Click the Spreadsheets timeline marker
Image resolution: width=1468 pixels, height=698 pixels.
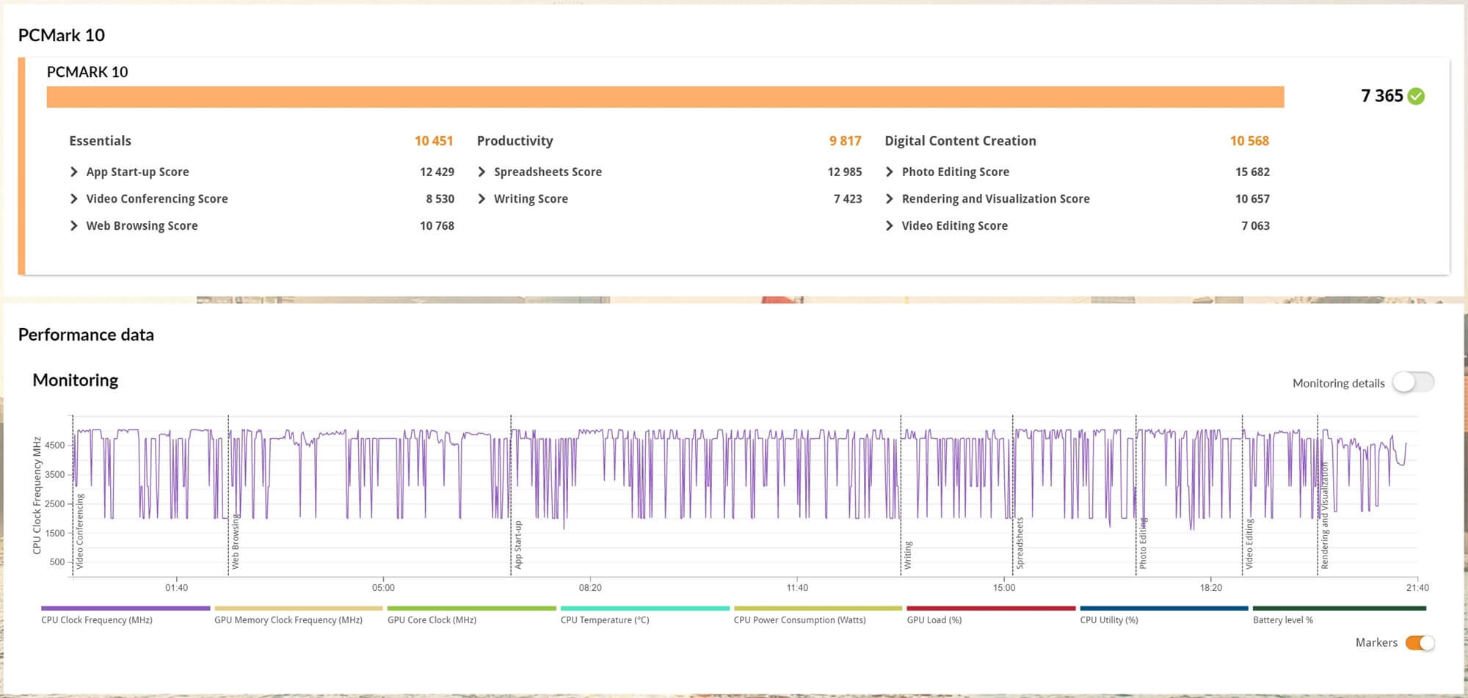[x=1020, y=543]
